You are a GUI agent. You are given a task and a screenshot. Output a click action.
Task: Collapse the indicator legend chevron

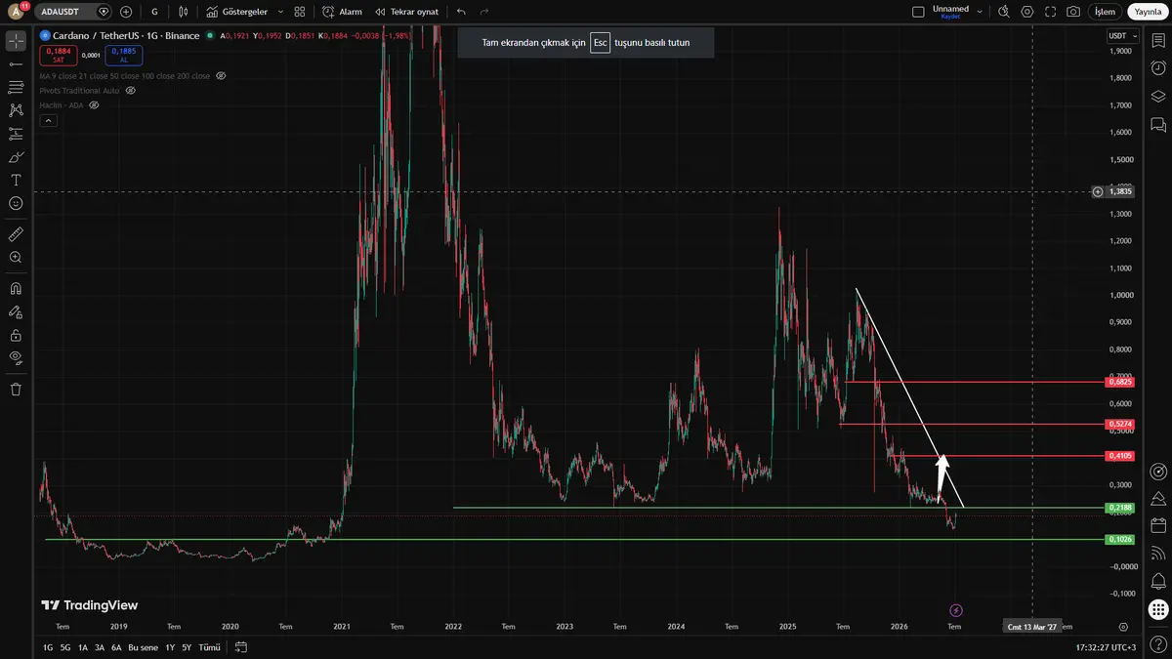pyautogui.click(x=48, y=120)
